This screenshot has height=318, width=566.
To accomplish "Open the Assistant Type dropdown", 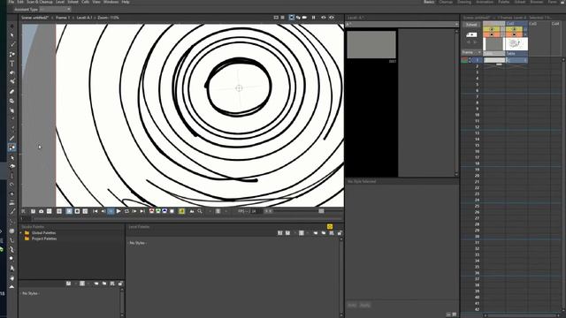I will (55, 10).
